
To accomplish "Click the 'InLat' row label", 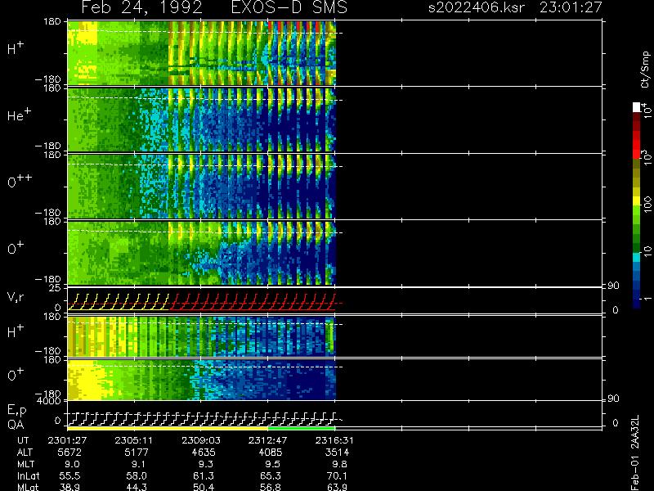I will coord(28,475).
